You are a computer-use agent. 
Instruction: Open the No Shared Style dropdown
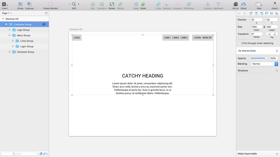pos(258,51)
